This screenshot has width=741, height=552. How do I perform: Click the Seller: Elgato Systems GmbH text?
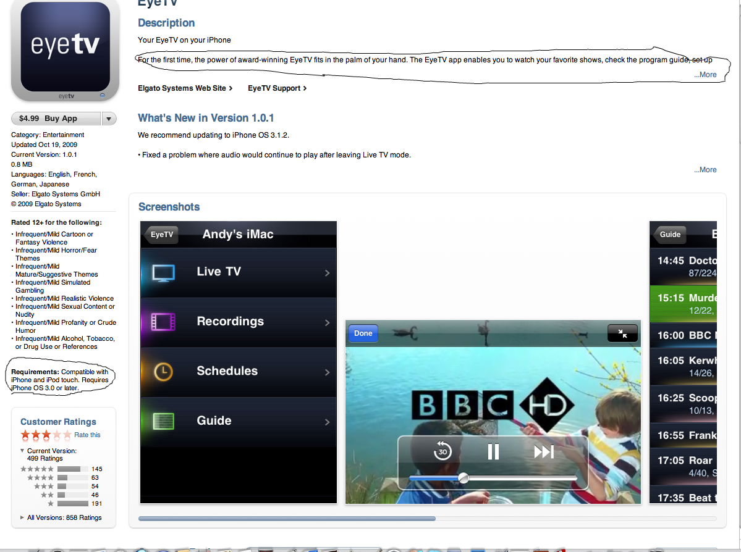click(56, 194)
